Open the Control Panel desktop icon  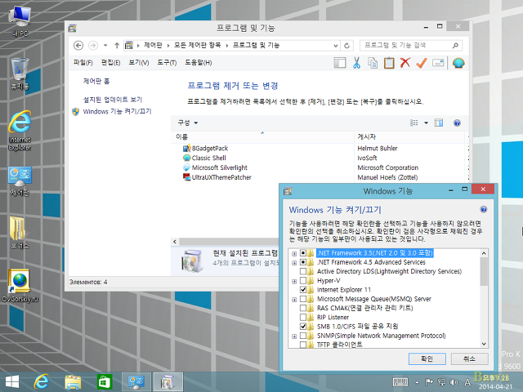pos(20,181)
